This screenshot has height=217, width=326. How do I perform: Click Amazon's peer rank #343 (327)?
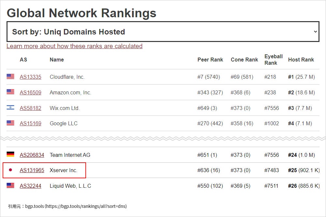click(210, 92)
